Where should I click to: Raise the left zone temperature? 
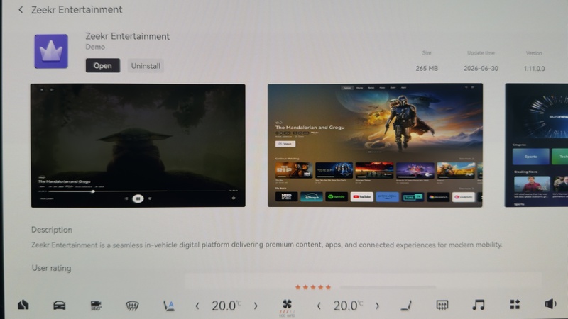click(x=256, y=306)
